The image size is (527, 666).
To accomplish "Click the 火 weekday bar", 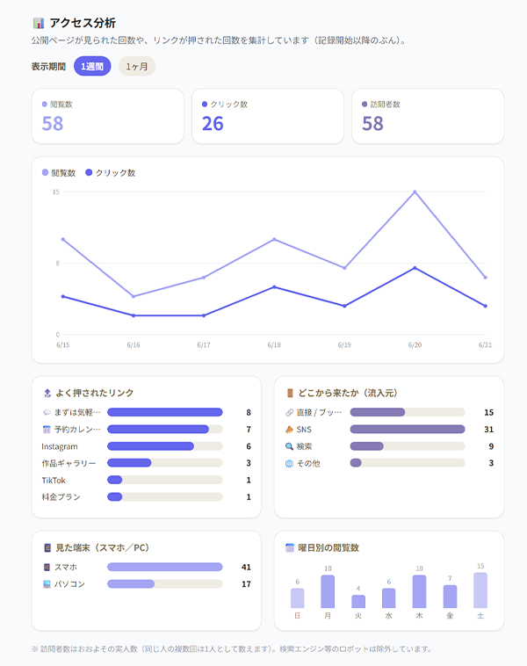I will coord(358,602).
